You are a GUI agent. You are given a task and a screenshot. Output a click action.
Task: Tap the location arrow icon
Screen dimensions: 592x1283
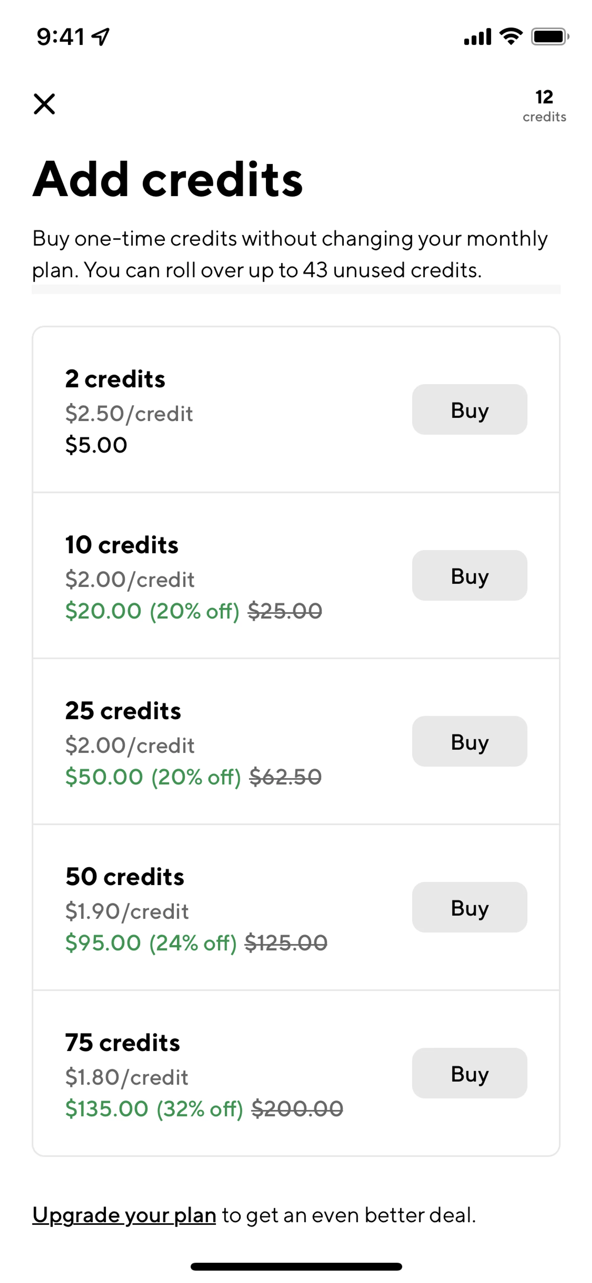[101, 36]
